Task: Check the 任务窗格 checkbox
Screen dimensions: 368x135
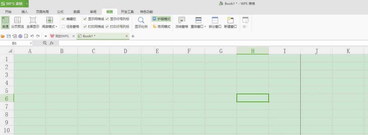Action: click(x=63, y=26)
